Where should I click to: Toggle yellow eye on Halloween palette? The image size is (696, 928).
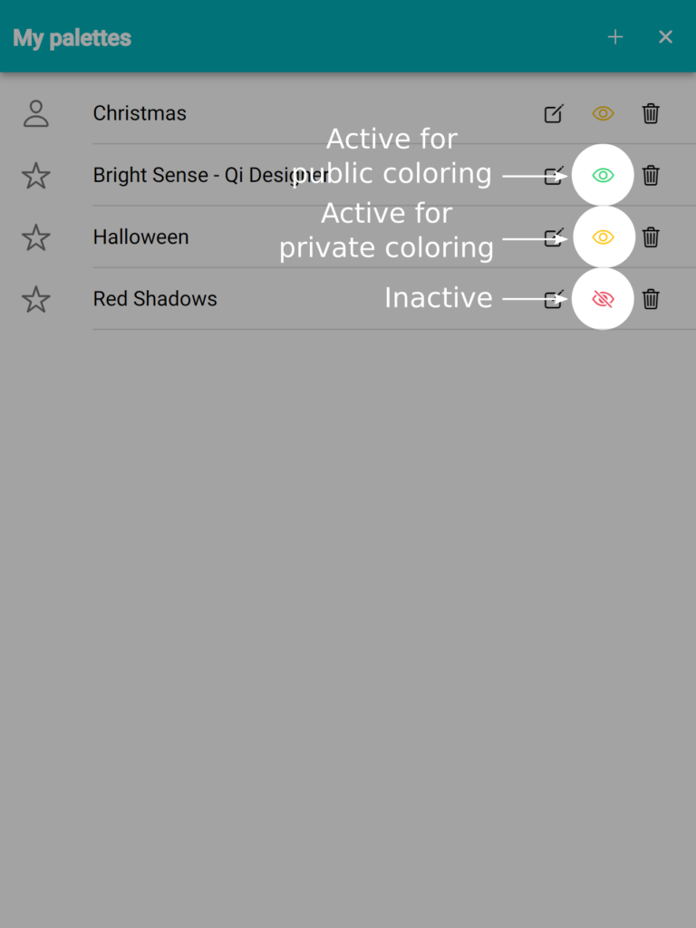tap(603, 237)
